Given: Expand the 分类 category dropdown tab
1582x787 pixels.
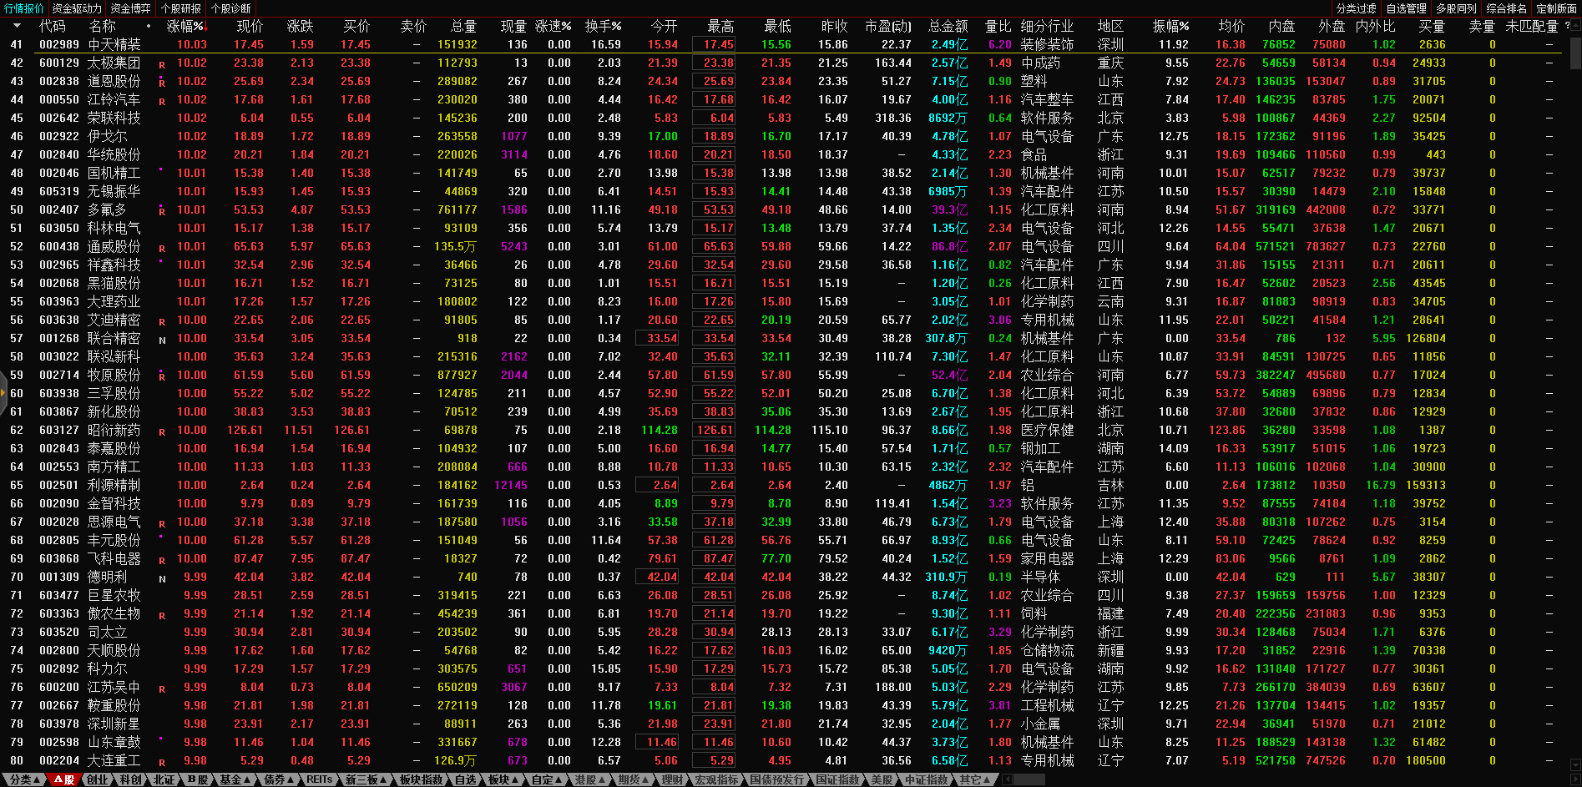Looking at the screenshot, I should tap(24, 779).
